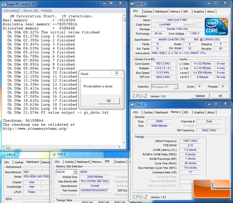The width and height of the screenshot is (233, 203).
Task: Switch to SPD tab in top CPU-Z window
Action: (186, 11)
